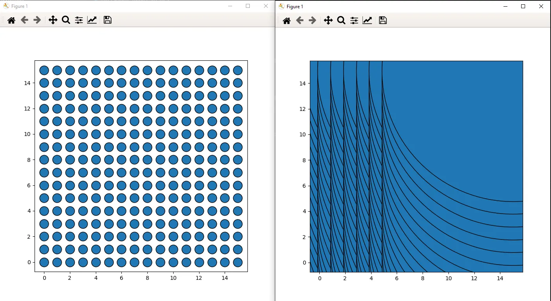Click the matplotlib app icon in right title bar
Screen dimensions: 551x301
pos(282,6)
